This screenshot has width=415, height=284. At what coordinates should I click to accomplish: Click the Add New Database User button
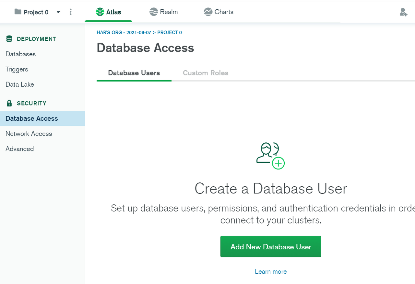[x=271, y=246]
